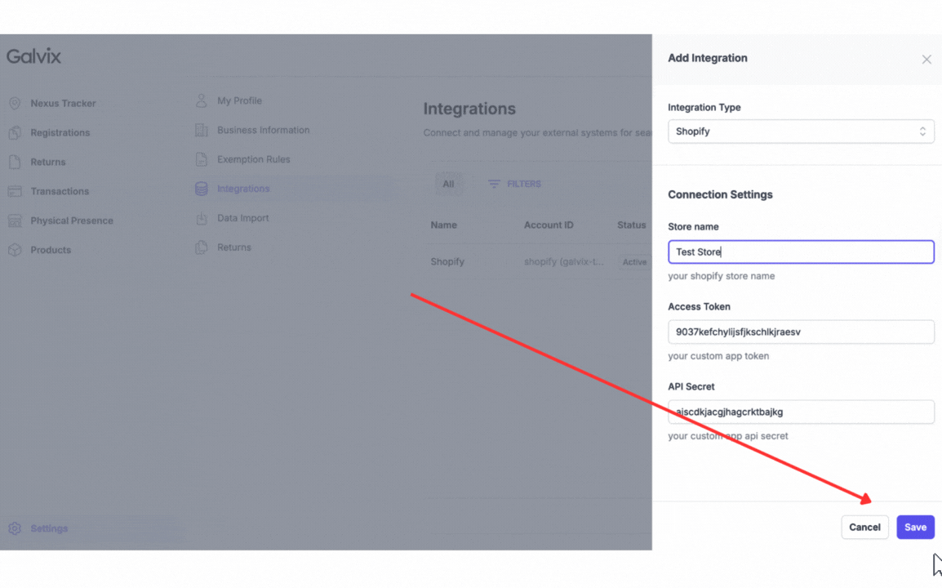Open Settings in the sidebar
This screenshot has width=942, height=588.
(x=49, y=528)
